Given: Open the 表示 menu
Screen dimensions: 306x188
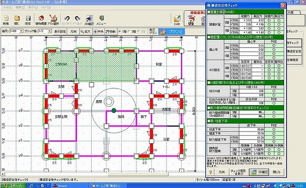Looking at the screenshot, I should coord(33,7).
